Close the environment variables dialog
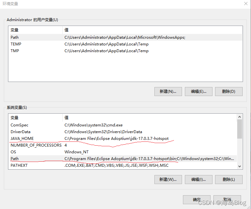The image size is (251, 209). [x=246, y=4]
